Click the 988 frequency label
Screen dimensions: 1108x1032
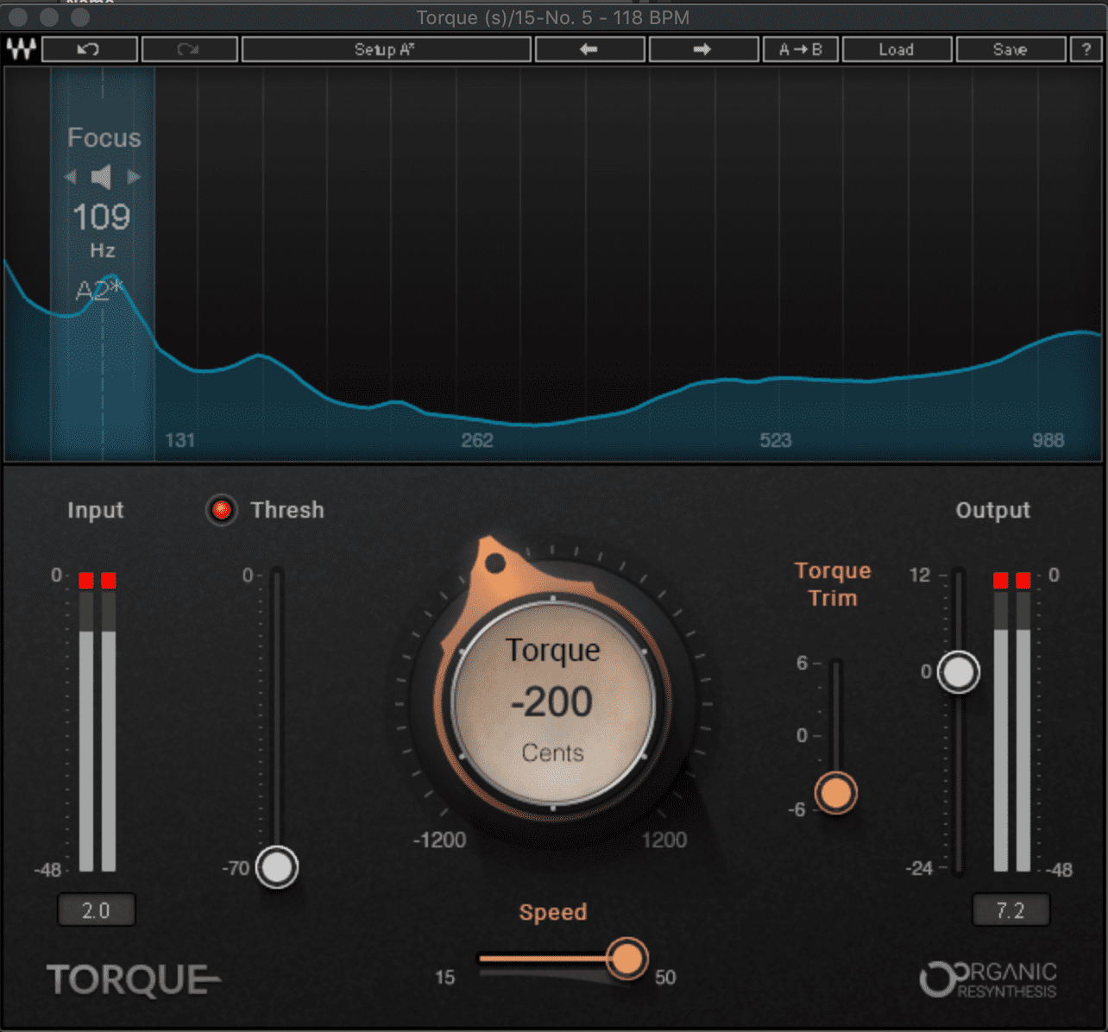pos(1048,440)
